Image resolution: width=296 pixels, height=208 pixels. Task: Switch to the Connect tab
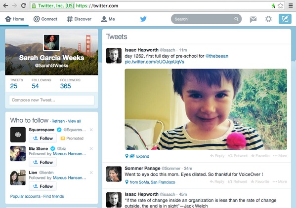45,19
